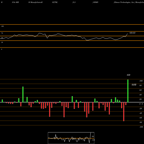The height and width of the screenshot is (144, 144).
Task: Click the MR axis label -20
Action: pos(141,109)
